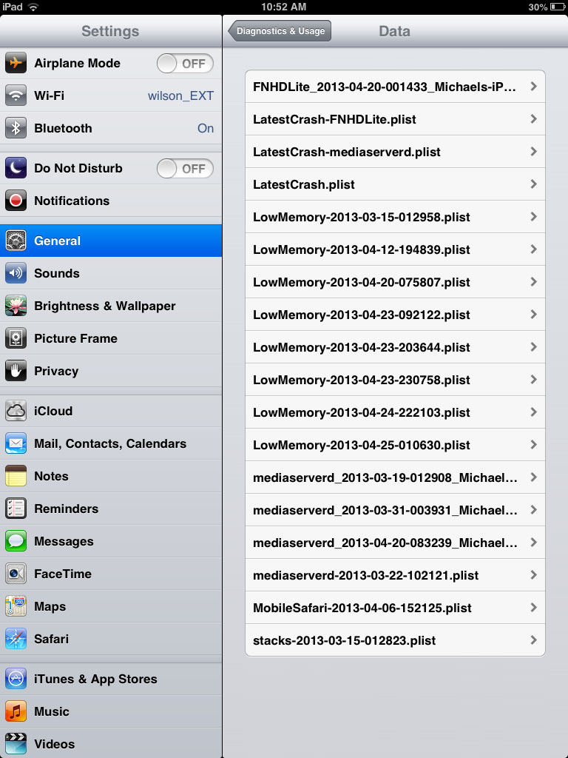Tap the 10:52 AM clock in status bar

click(x=283, y=7)
